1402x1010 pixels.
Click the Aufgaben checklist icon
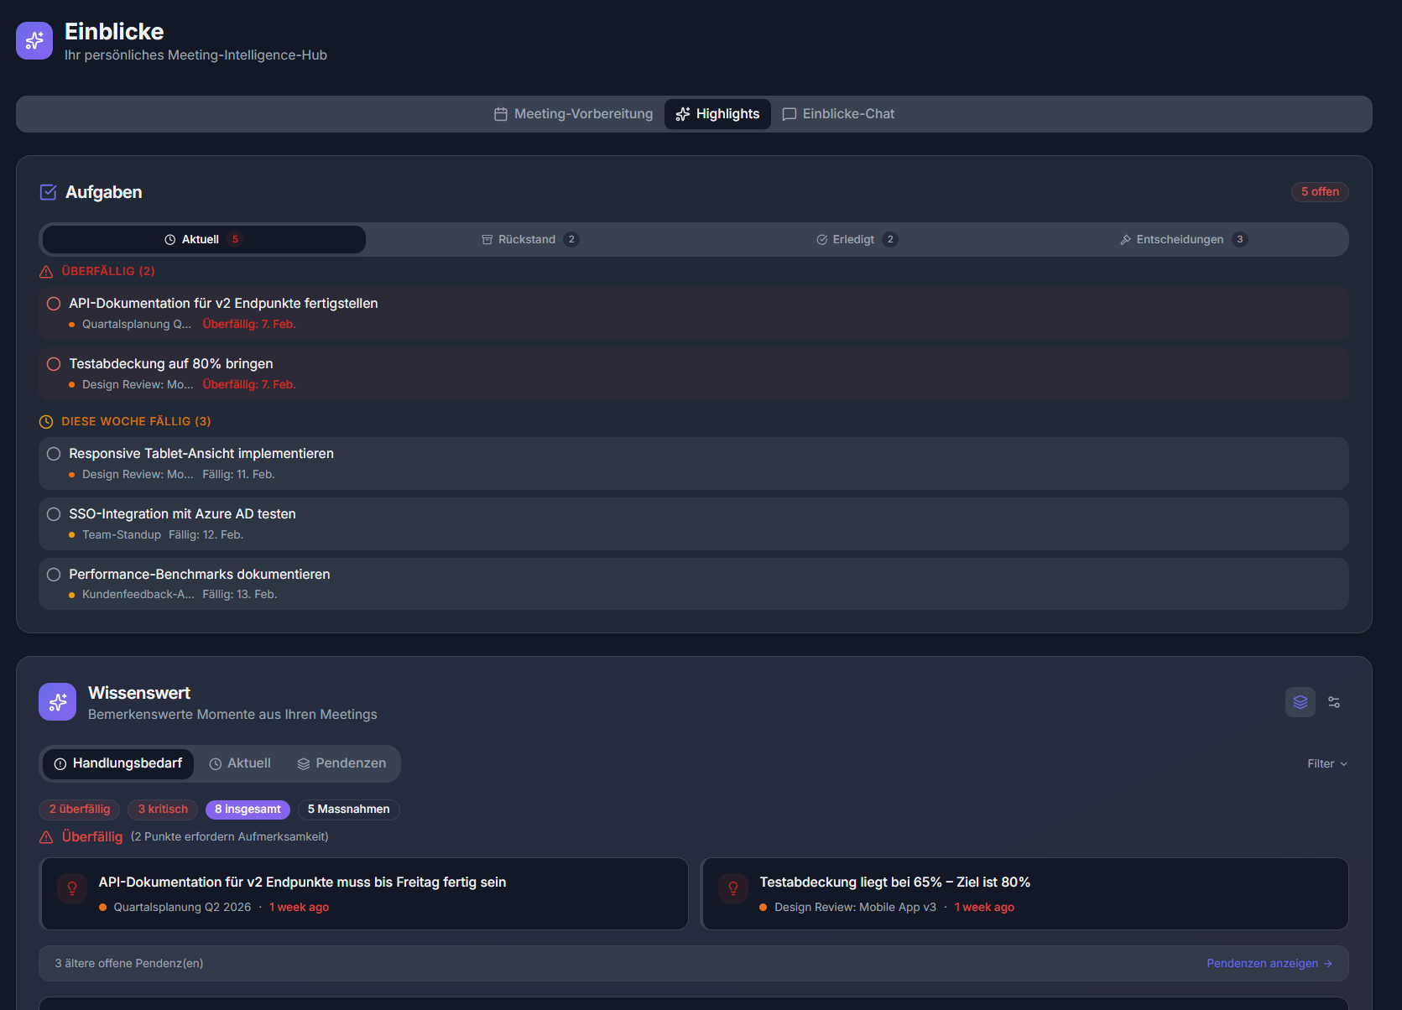pyautogui.click(x=49, y=192)
